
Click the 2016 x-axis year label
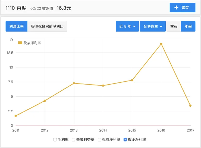pos(161,130)
